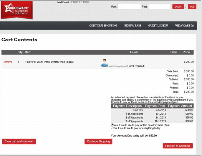Open Continue Shopping in the navigation bar

point(103,26)
